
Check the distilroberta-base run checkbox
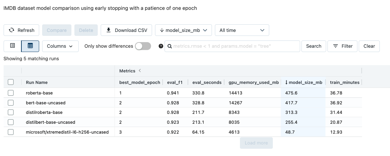(x=11, y=112)
